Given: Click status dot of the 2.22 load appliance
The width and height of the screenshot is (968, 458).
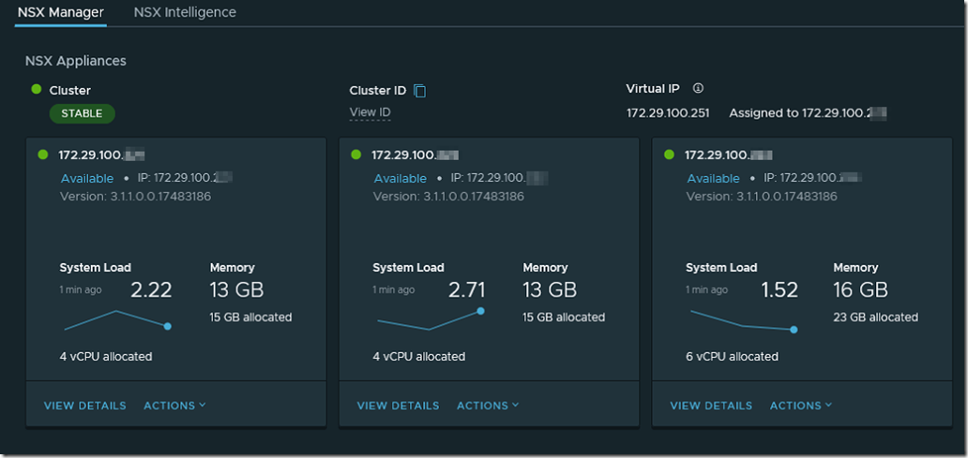Looking at the screenshot, I should (x=43, y=155).
